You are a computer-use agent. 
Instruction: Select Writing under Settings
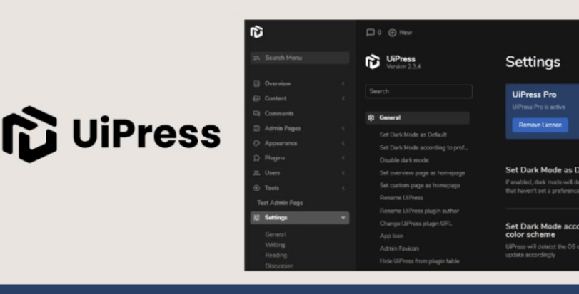point(275,245)
